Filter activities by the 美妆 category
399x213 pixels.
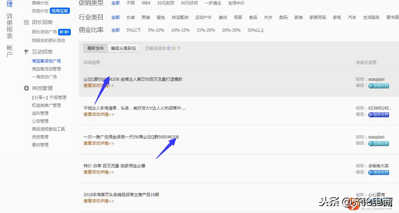(223, 17)
